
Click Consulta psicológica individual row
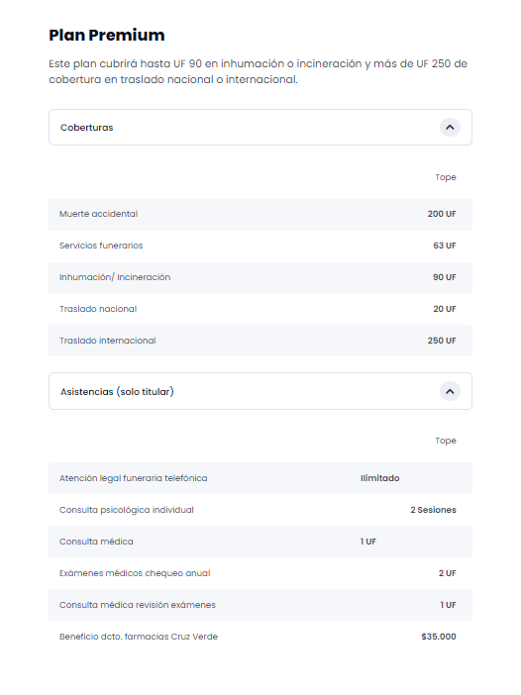click(x=260, y=510)
